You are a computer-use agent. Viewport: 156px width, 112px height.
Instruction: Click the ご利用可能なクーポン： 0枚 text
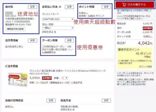[57, 47]
